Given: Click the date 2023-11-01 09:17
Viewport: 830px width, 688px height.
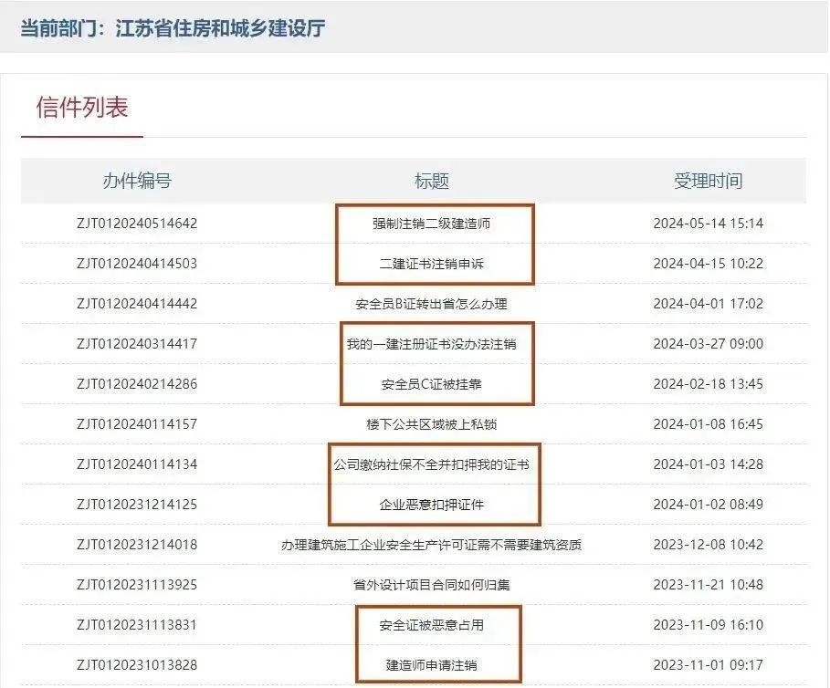Looking at the screenshot, I should pyautogui.click(x=709, y=665).
